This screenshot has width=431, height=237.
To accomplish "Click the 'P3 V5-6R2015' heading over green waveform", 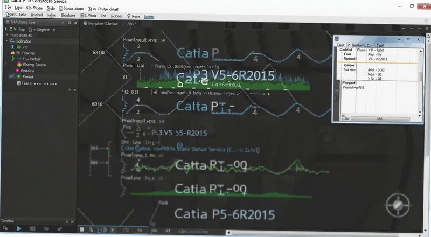I will pos(234,75).
